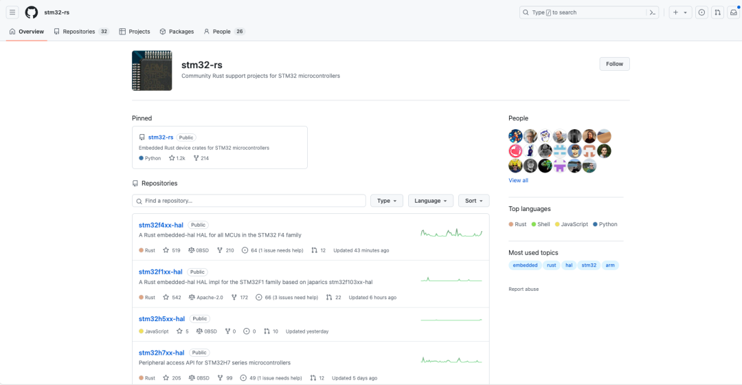View stm32h5xx-hal stars (5)

coord(183,331)
